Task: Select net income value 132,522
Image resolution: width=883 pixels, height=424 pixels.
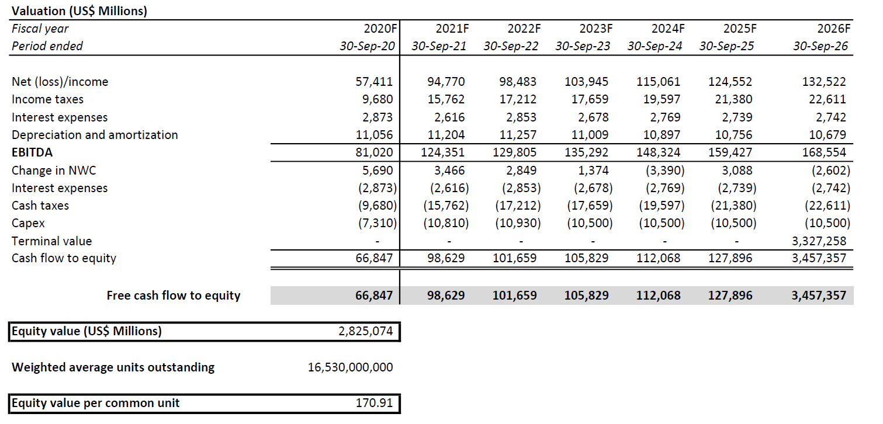Action: point(824,82)
